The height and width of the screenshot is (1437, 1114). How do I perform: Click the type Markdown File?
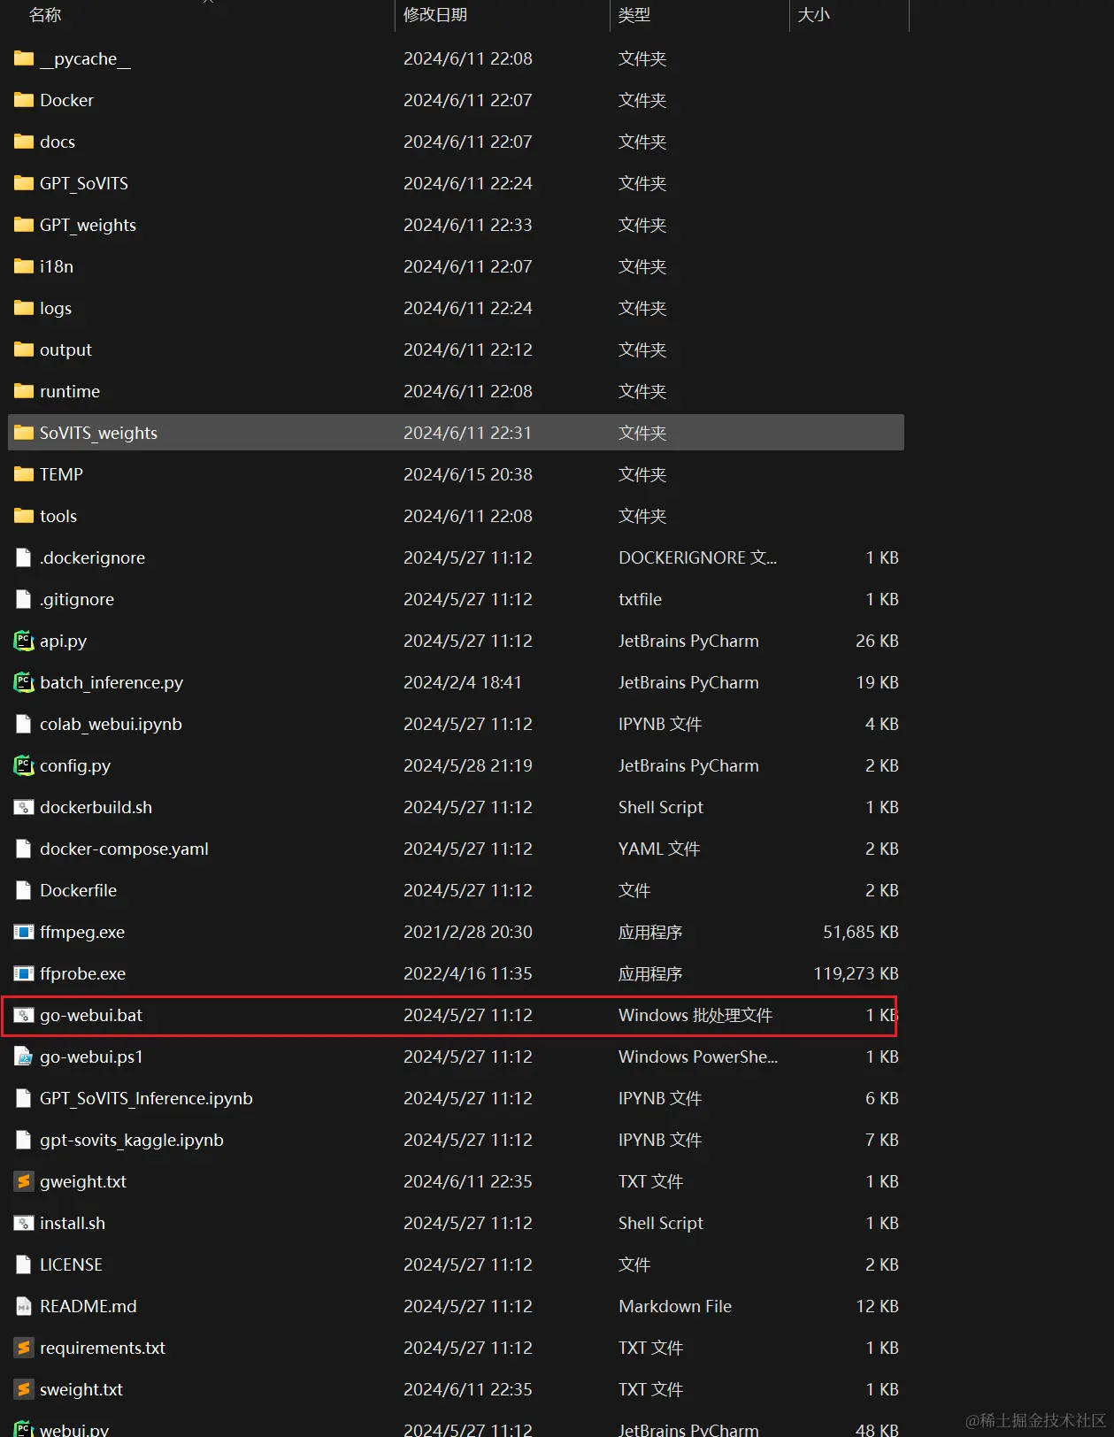pyautogui.click(x=675, y=1306)
